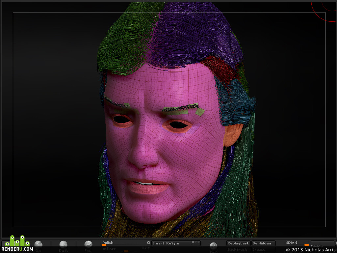Screen dimensions: 337x253
Task: Toggle the circle option beside Polish
Action: pyautogui.click(x=148, y=242)
